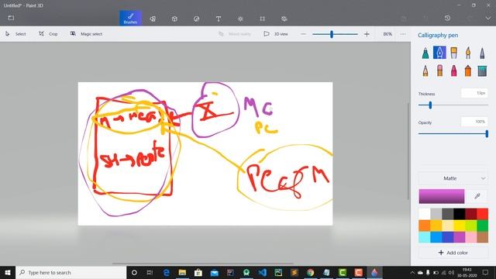Click the Thickness value box
The height and width of the screenshot is (279, 496).
(474, 93)
